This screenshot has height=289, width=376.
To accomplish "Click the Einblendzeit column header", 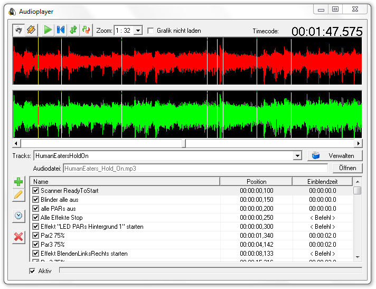I will coord(322,182).
